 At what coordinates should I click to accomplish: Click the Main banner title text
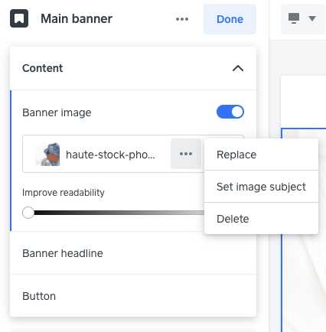point(77,19)
